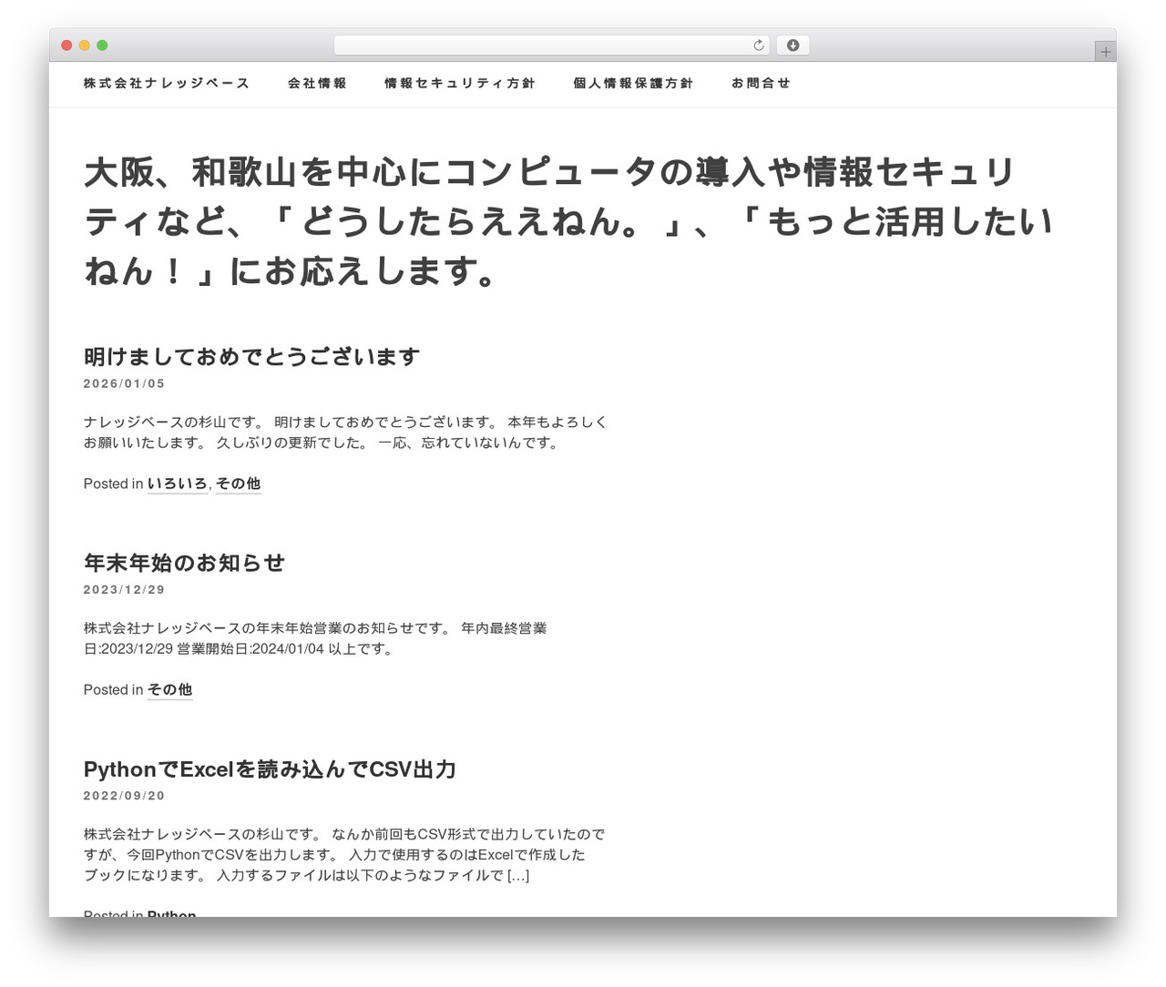Click the date 2022/09/20
The width and height of the screenshot is (1166, 987).
click(125, 795)
